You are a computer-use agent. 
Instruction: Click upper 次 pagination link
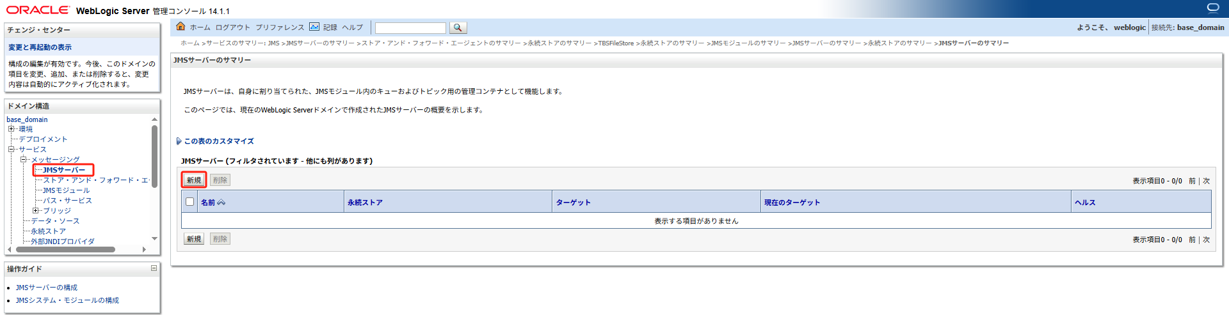pos(1206,181)
